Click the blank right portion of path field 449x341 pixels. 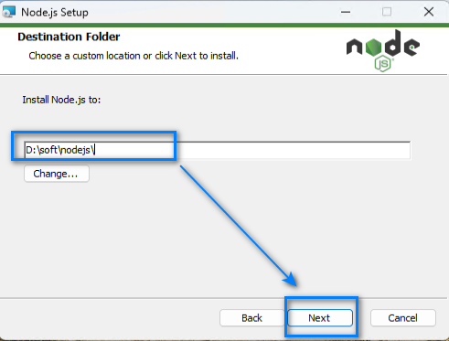(x=293, y=150)
